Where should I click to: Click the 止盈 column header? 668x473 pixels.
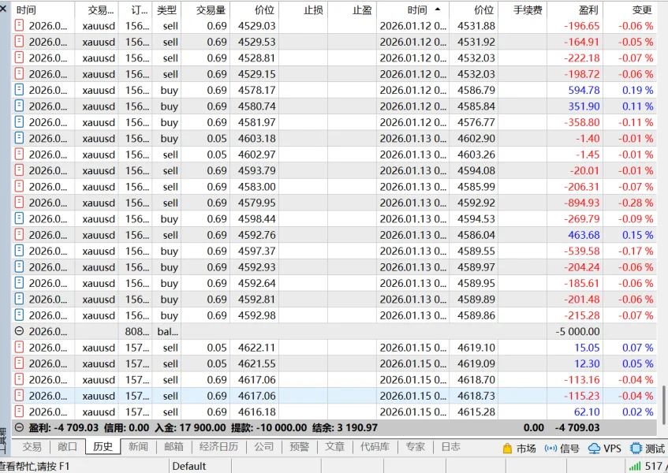pos(353,9)
